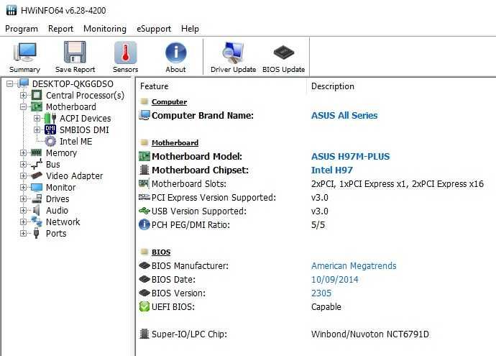Image resolution: width=496 pixels, height=356 pixels.
Task: Click the Ports connector icon
Action: pos(37,233)
